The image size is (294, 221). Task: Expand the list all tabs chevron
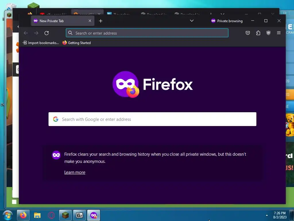[x=192, y=21]
